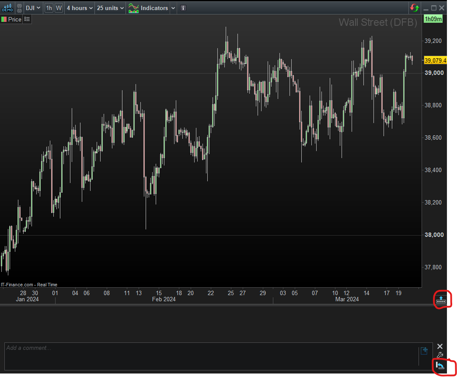The width and height of the screenshot is (457, 377).
Task: Click the Jan 2024 time axis label
Action: pyautogui.click(x=27, y=299)
